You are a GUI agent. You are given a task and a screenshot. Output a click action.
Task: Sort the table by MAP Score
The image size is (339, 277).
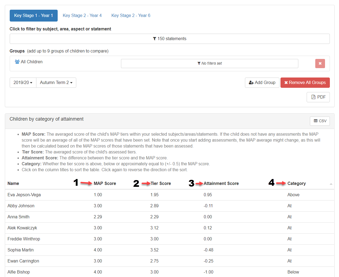[x=105, y=183]
